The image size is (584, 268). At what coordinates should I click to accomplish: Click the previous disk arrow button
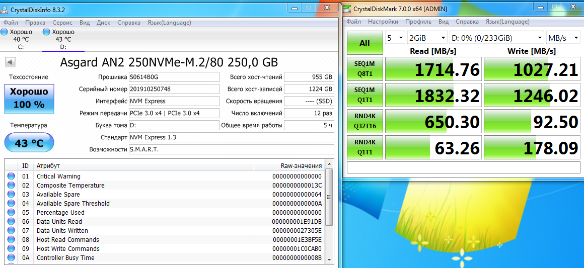click(11, 62)
